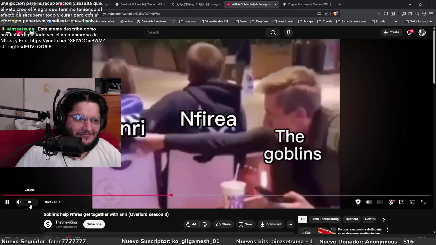Show hidden bookmarks with double chevron

395,21
